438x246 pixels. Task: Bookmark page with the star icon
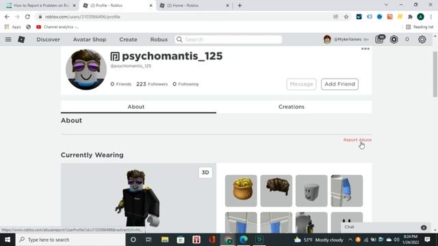(346, 16)
